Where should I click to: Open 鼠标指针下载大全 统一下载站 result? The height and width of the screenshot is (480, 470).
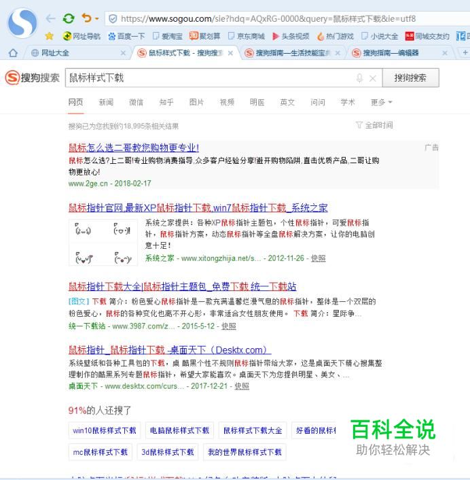[x=182, y=287]
